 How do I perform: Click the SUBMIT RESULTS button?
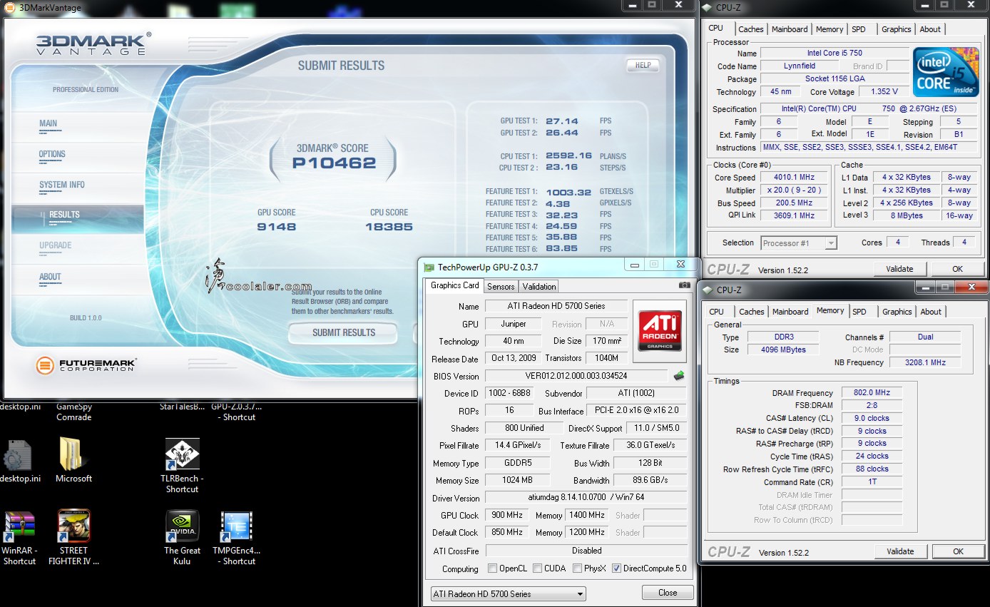coord(343,332)
